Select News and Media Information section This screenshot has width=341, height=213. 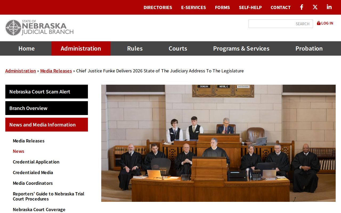[47, 125]
